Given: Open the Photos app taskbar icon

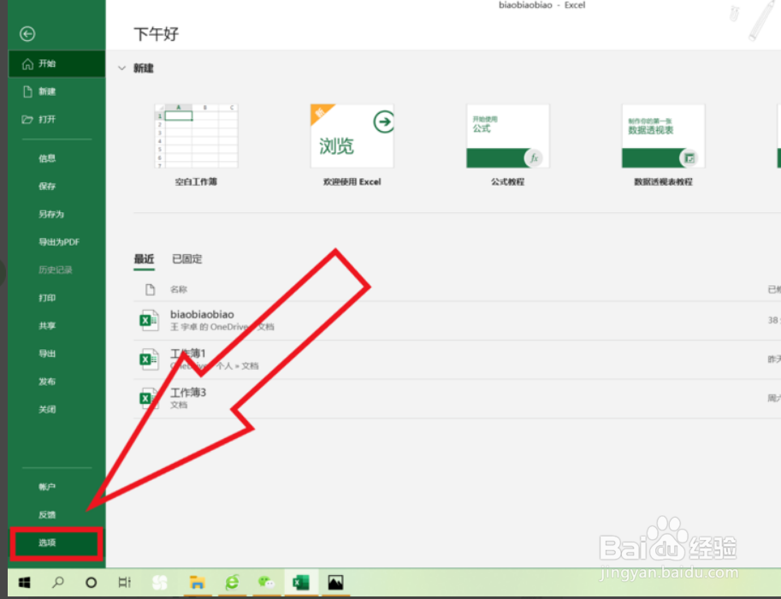Looking at the screenshot, I should pyautogui.click(x=335, y=582).
